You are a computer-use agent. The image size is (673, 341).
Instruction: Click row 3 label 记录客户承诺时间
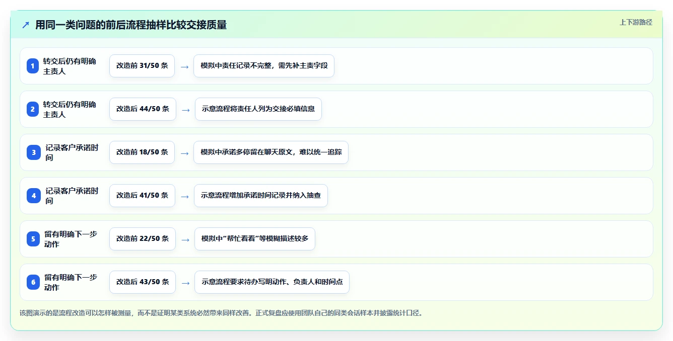72,152
